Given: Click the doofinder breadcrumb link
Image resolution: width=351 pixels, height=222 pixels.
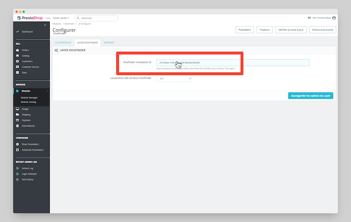Looking at the screenshot, I should tap(69, 24).
